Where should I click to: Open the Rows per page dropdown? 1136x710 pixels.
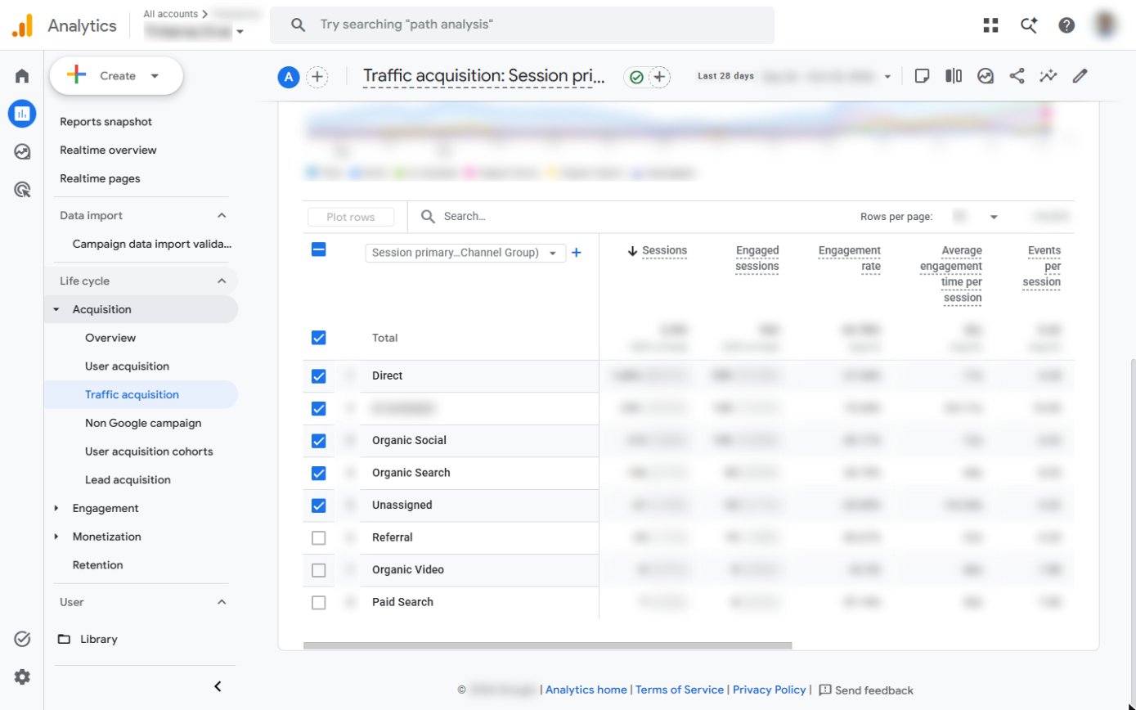(x=977, y=217)
